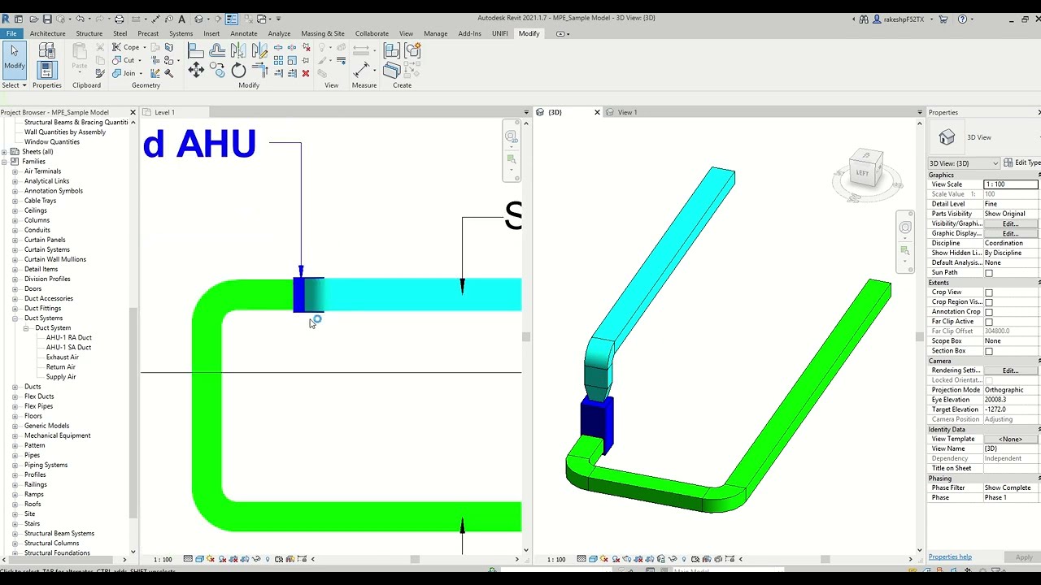
Task: Click the Project Browser vertical scrollbar
Action: 133,414
